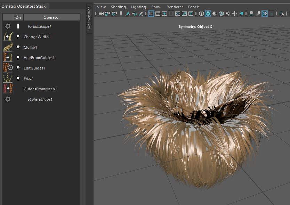Enable wireframe cube shading in viewport toolbar
The width and height of the screenshot is (290, 205).
[x=201, y=14]
